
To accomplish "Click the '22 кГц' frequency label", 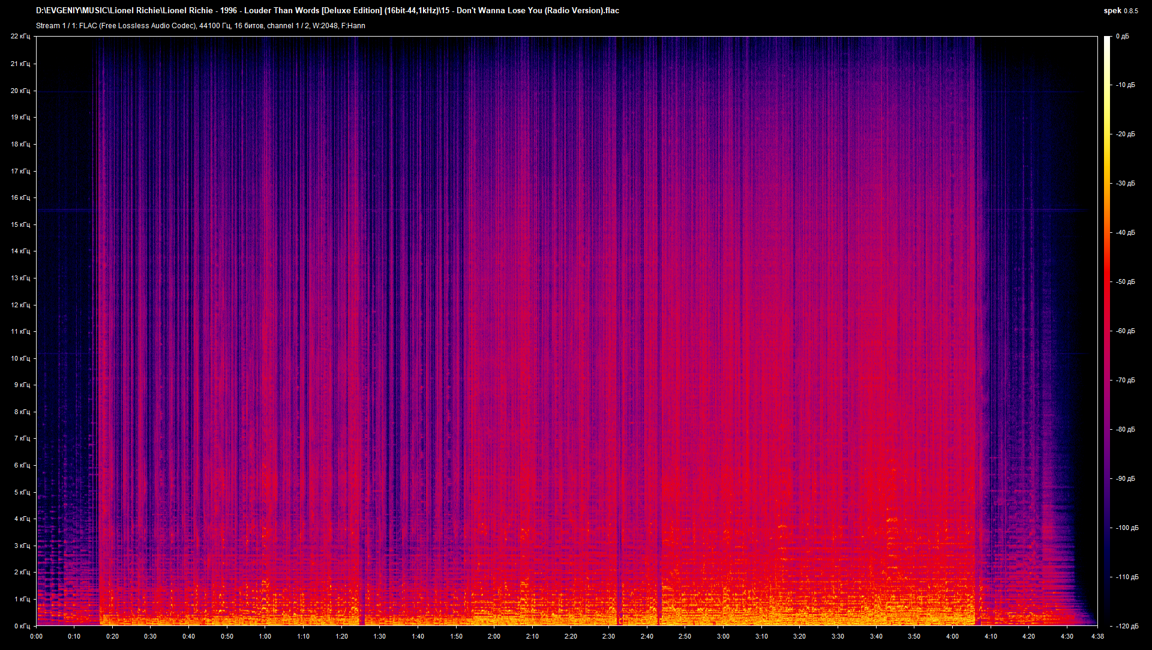I will pyautogui.click(x=20, y=37).
